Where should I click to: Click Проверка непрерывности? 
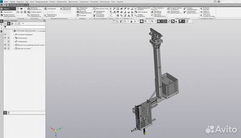(158, 15)
